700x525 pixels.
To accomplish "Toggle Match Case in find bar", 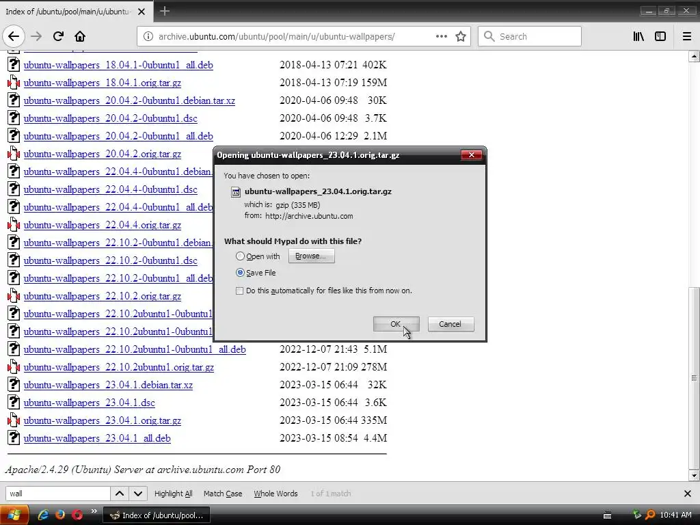I will pos(223,494).
